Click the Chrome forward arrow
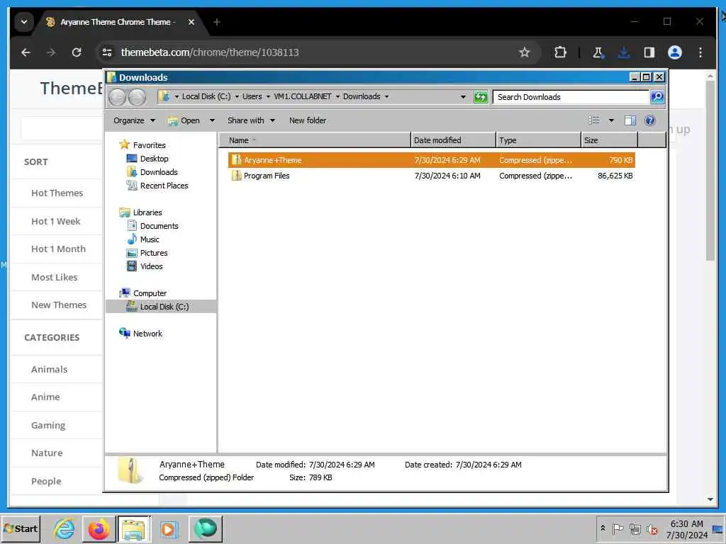Image resolution: width=726 pixels, height=544 pixels. [x=51, y=52]
